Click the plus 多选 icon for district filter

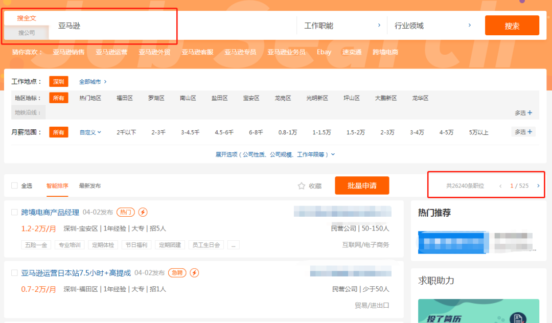pyautogui.click(x=530, y=113)
